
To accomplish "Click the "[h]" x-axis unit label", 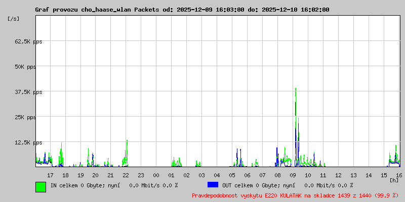I will point(394,180).
